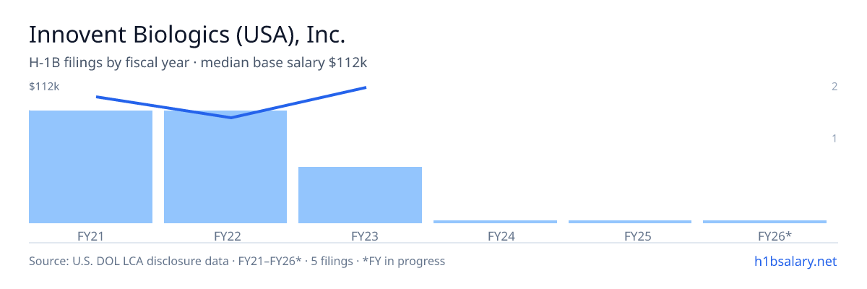Open the h1bsalary.net link
Screen dimensions: 867x289
(795, 261)
